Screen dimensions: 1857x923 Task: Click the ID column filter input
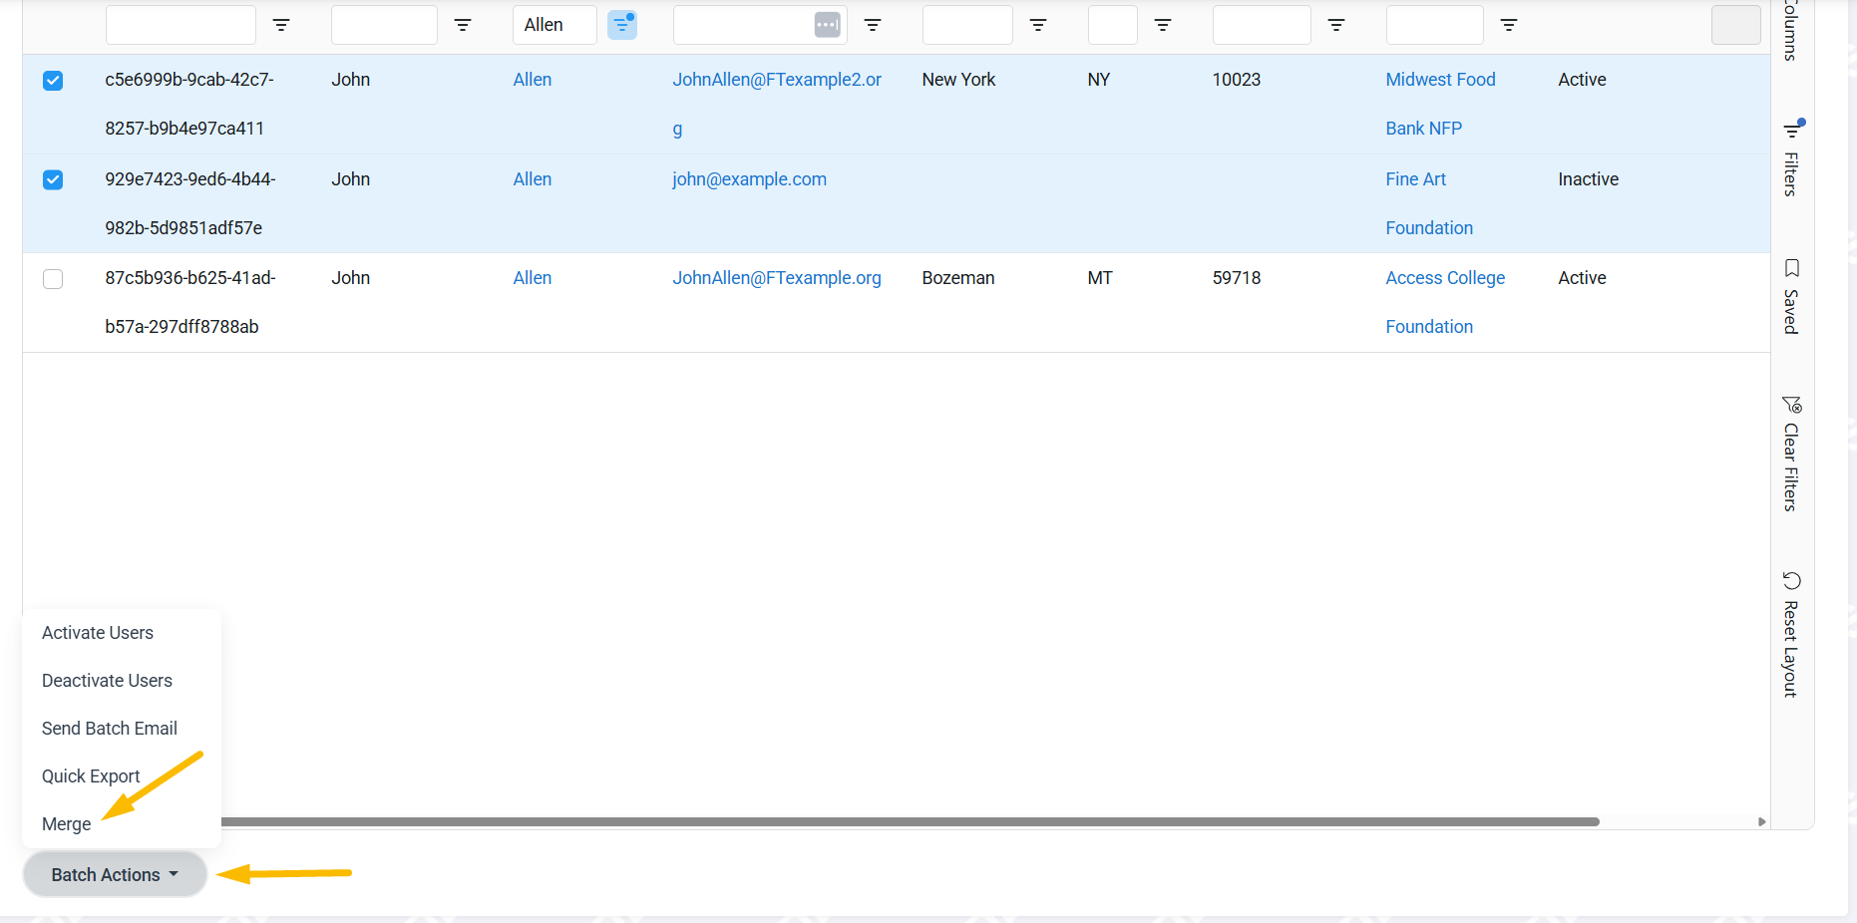click(181, 25)
